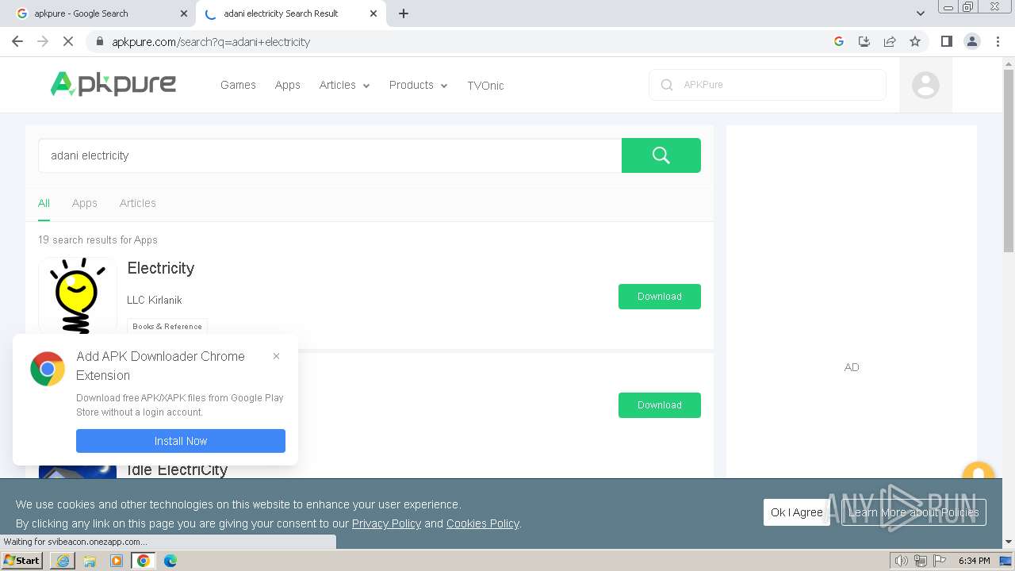
Task: Click the browser address bar URL
Action: [x=211, y=42]
